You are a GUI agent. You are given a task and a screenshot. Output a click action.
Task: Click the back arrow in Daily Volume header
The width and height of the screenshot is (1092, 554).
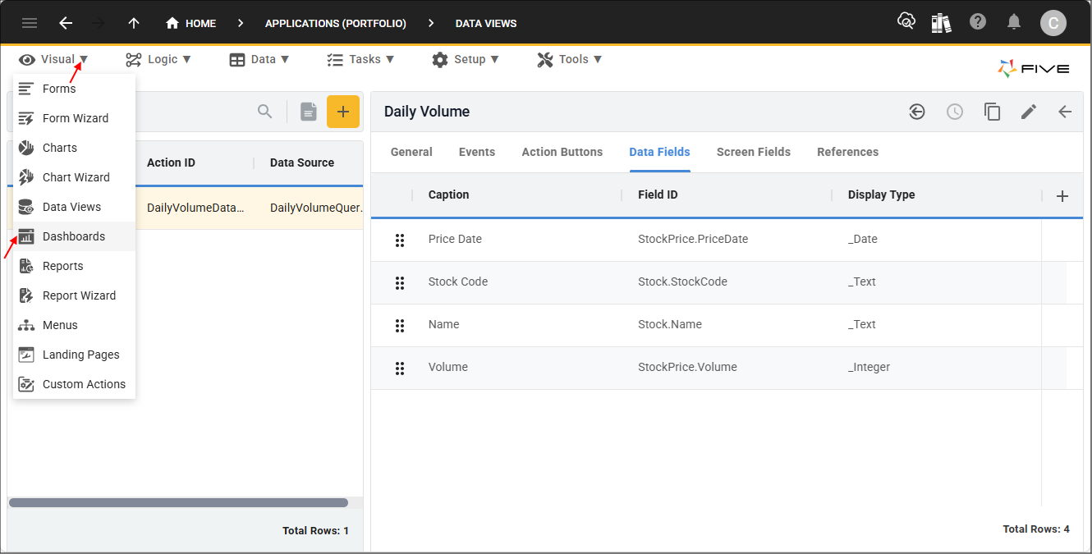[1065, 112]
